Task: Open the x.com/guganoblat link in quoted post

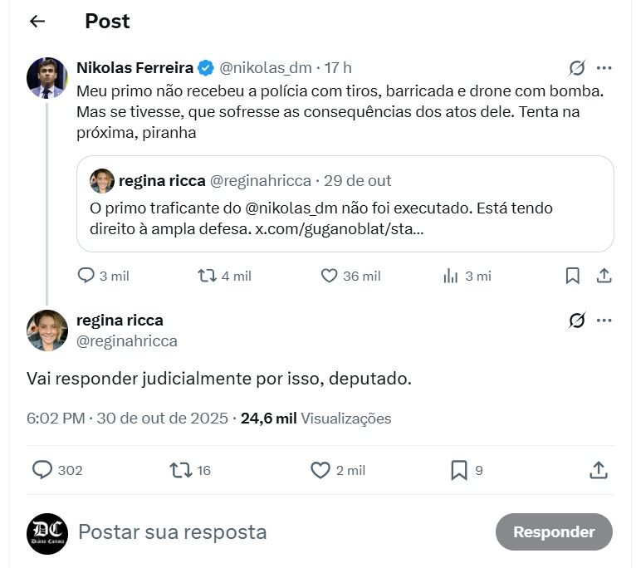Action: click(x=339, y=229)
